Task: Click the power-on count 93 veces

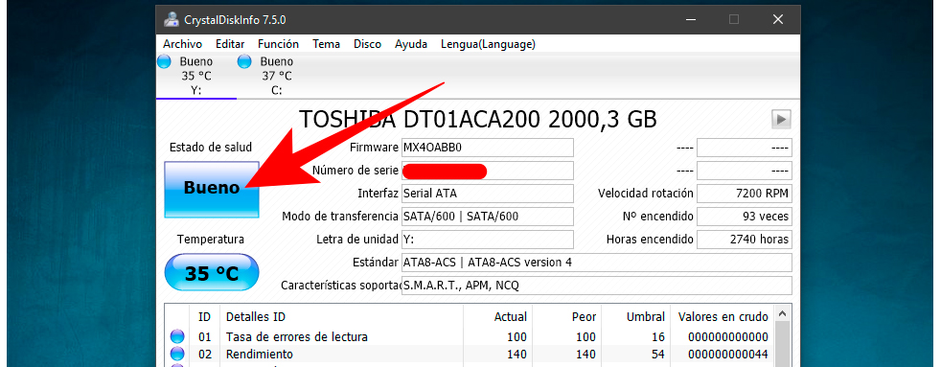Action: (x=745, y=217)
